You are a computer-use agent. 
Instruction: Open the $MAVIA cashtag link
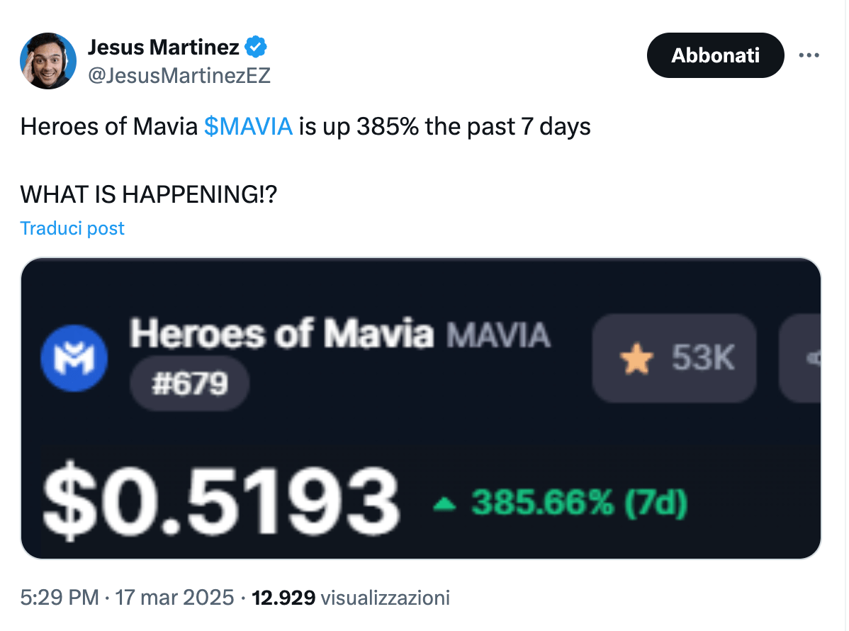248,126
